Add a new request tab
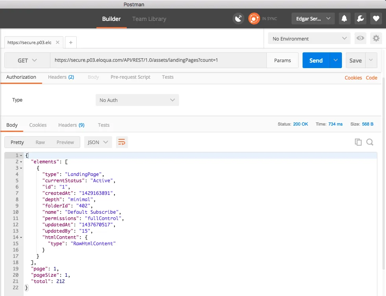The image size is (386, 296). [x=71, y=43]
